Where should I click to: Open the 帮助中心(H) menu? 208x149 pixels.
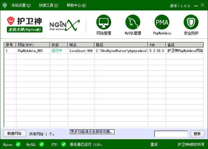click(x=76, y=5)
